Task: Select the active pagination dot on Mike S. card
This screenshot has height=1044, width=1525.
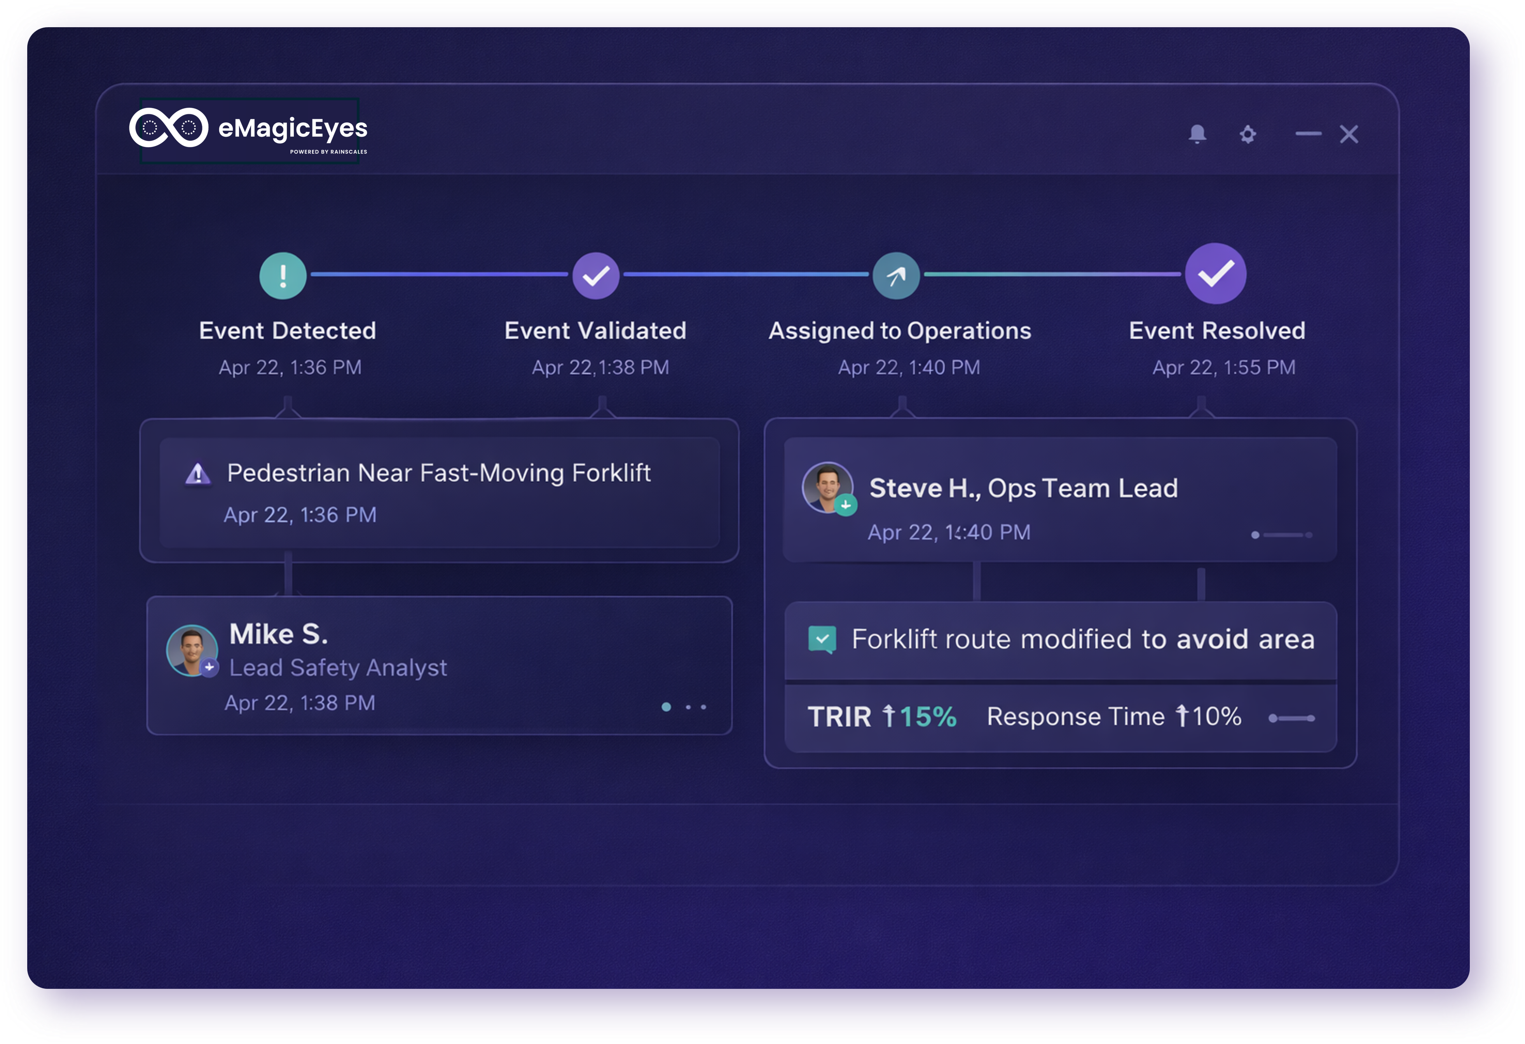Action: tap(667, 708)
